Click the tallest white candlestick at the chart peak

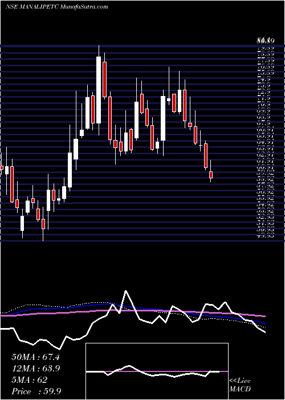tap(99, 90)
